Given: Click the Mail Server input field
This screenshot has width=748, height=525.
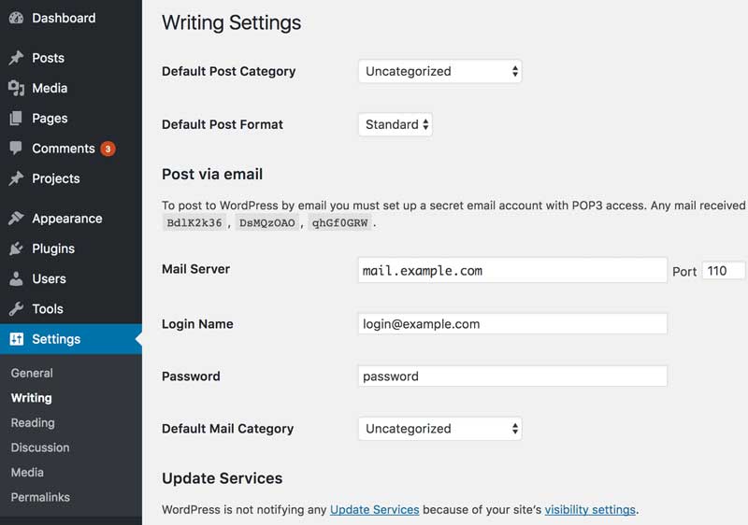Looking at the screenshot, I should pyautogui.click(x=512, y=271).
